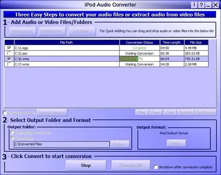Click the Time Length column header
221x175 pixels.
172,42
